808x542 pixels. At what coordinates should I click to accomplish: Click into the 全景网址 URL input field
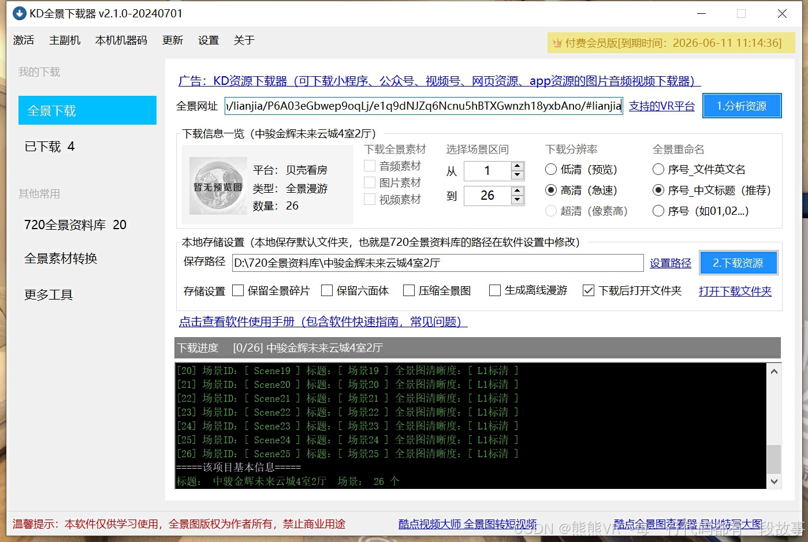point(423,106)
